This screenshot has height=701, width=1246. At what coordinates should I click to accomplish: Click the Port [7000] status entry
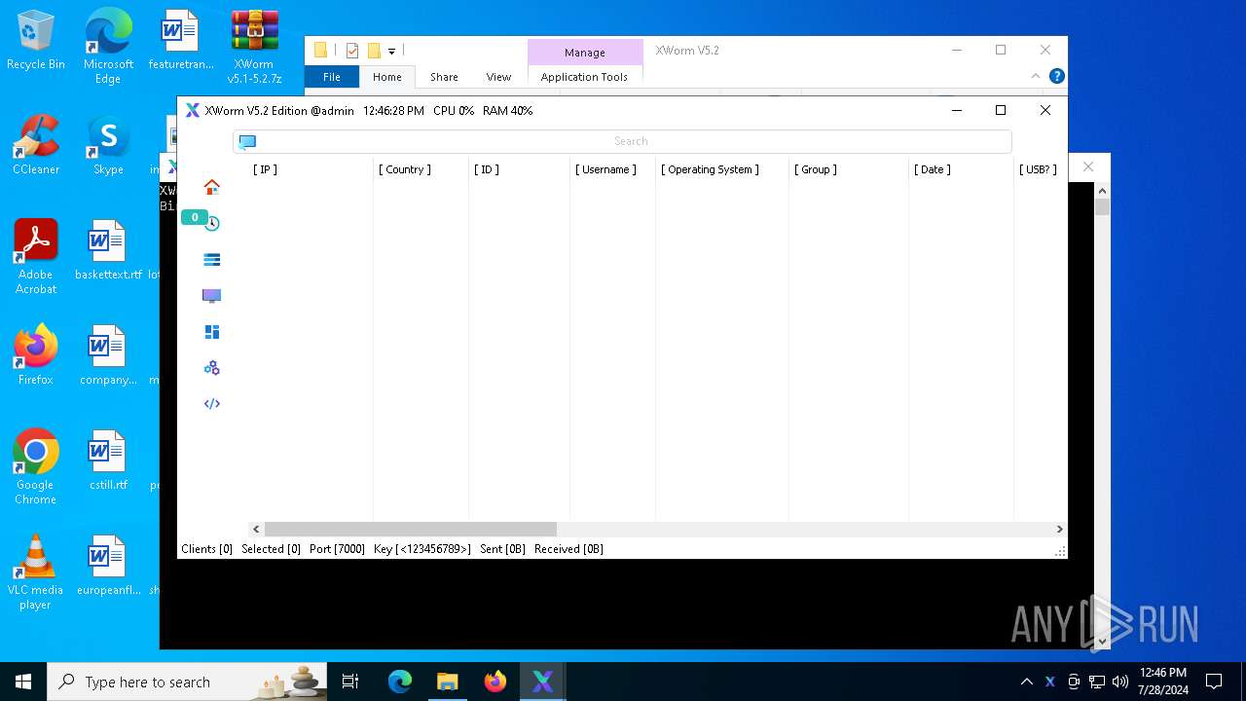(x=337, y=549)
